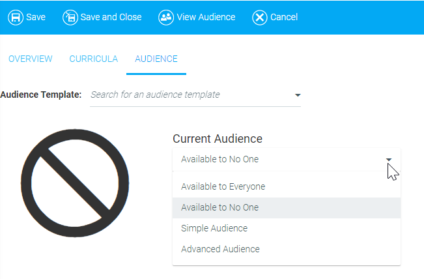The height and width of the screenshot is (279, 424).
Task: Click the Save and Close icon
Action: click(x=70, y=18)
